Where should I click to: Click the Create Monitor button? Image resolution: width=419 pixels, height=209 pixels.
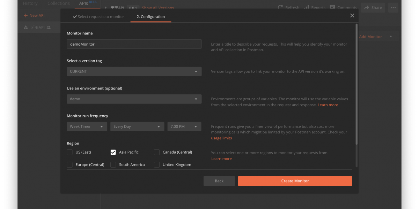point(295,181)
